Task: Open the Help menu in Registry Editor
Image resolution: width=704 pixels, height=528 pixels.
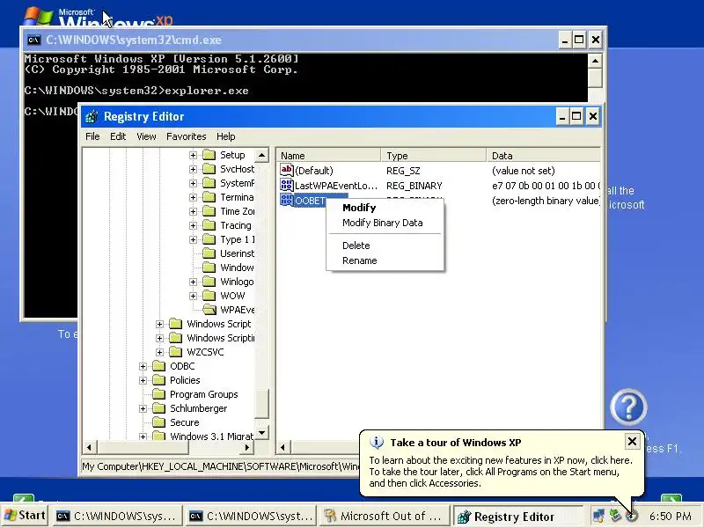Action: [225, 136]
